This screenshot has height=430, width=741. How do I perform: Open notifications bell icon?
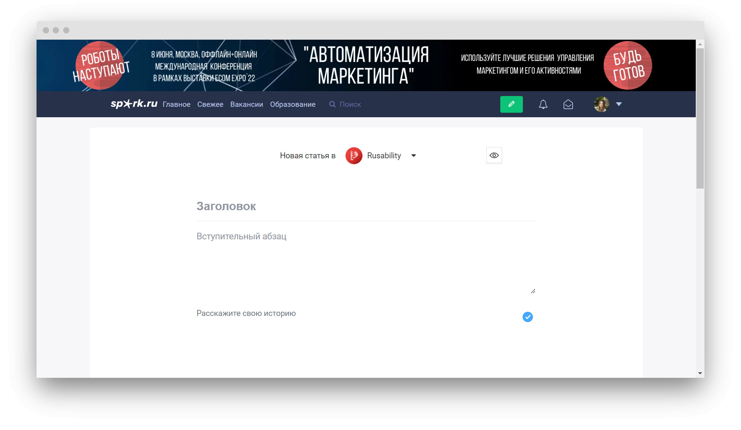[x=543, y=104]
